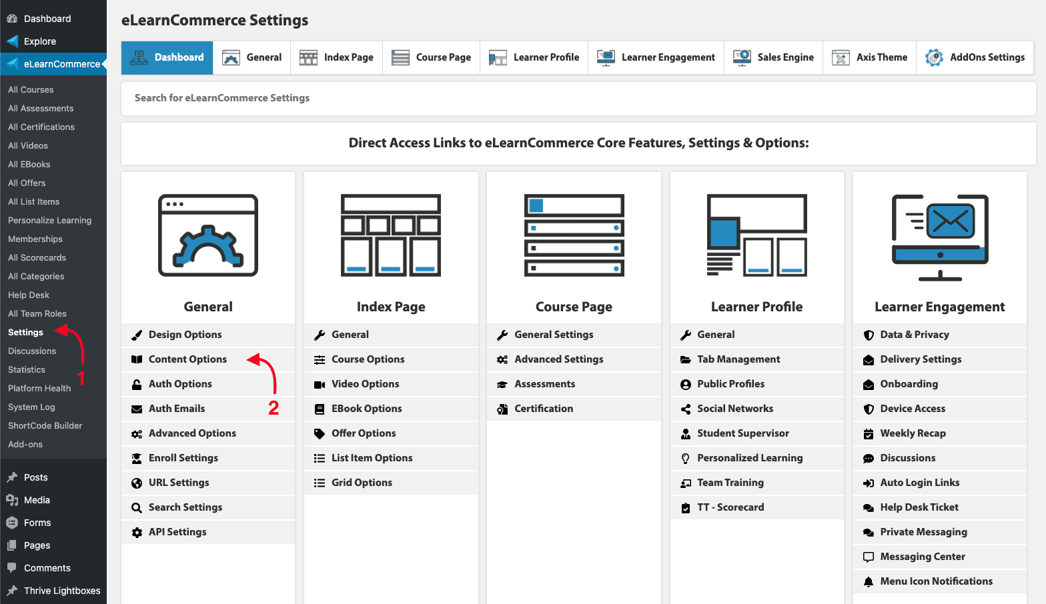Switch to the General settings tab

(252, 57)
